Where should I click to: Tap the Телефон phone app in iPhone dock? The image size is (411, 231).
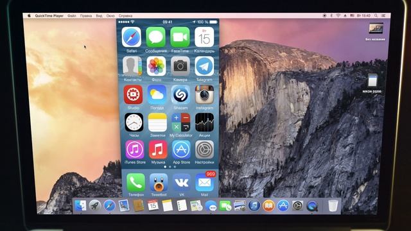point(136,182)
